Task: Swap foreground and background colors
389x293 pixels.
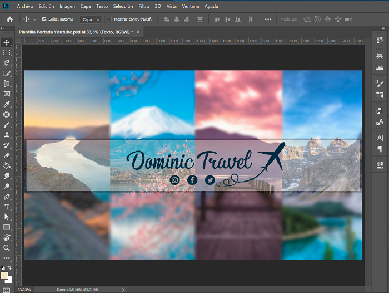Action: pos(9,267)
